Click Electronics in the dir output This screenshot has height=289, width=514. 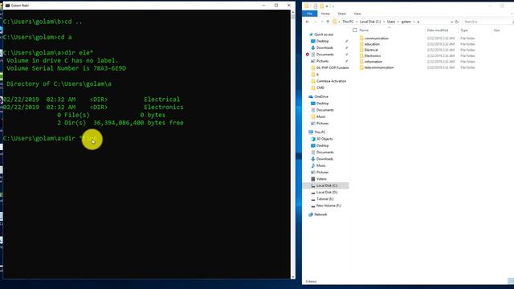(x=163, y=107)
